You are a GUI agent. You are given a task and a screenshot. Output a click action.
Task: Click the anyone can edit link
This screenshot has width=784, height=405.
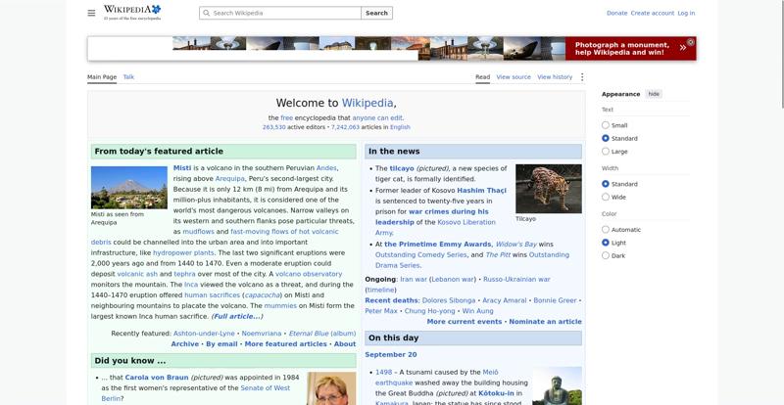click(377, 118)
